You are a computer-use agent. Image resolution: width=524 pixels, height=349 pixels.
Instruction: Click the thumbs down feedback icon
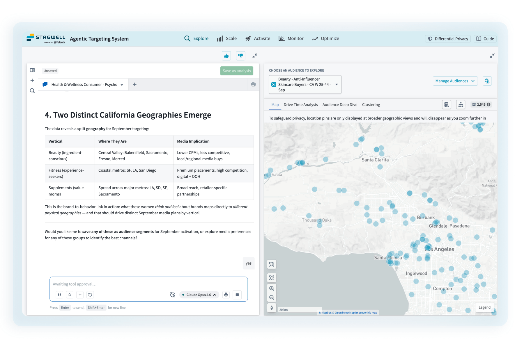[240, 56]
